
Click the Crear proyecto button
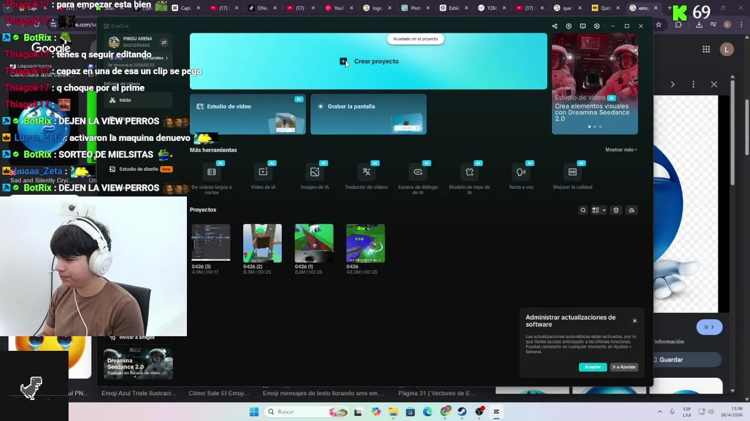point(369,61)
